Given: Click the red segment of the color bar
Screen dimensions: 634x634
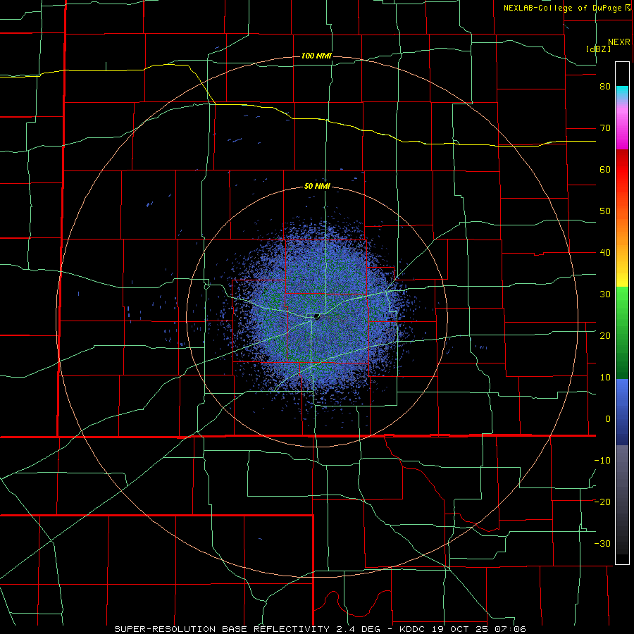Looking at the screenshot, I should tap(622, 170).
